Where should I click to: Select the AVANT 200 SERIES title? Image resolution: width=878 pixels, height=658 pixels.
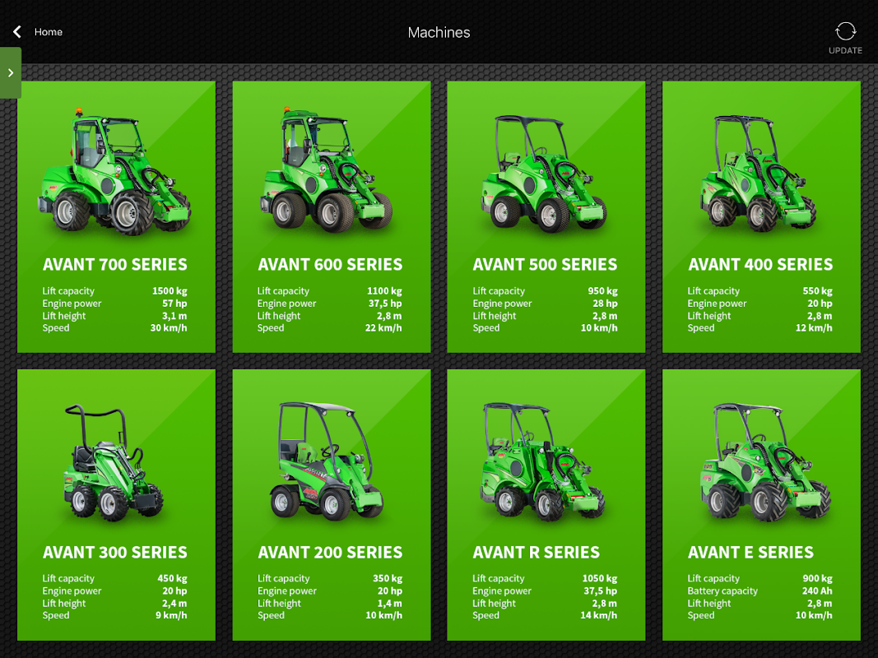pos(330,552)
